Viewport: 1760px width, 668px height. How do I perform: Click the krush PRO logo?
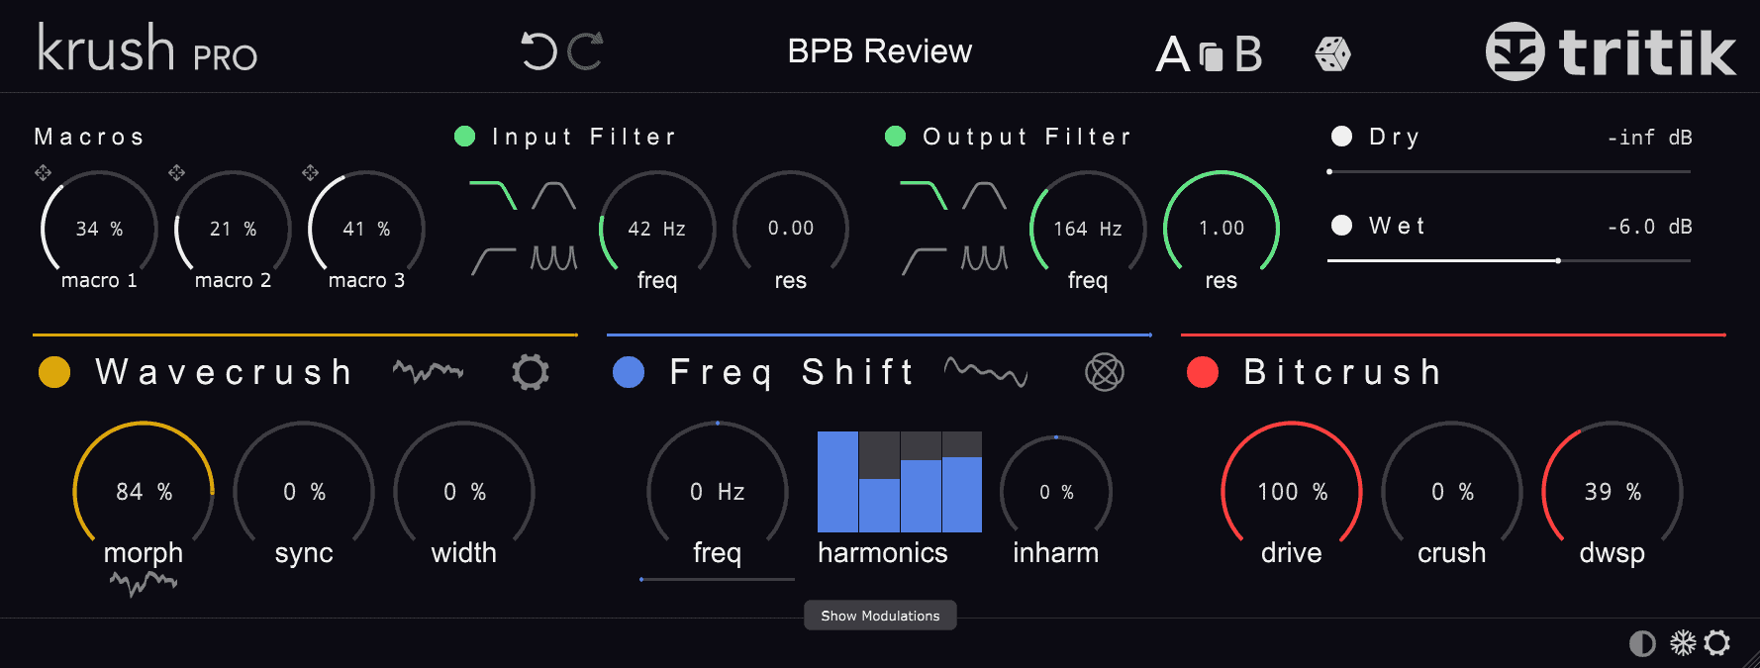(x=147, y=48)
